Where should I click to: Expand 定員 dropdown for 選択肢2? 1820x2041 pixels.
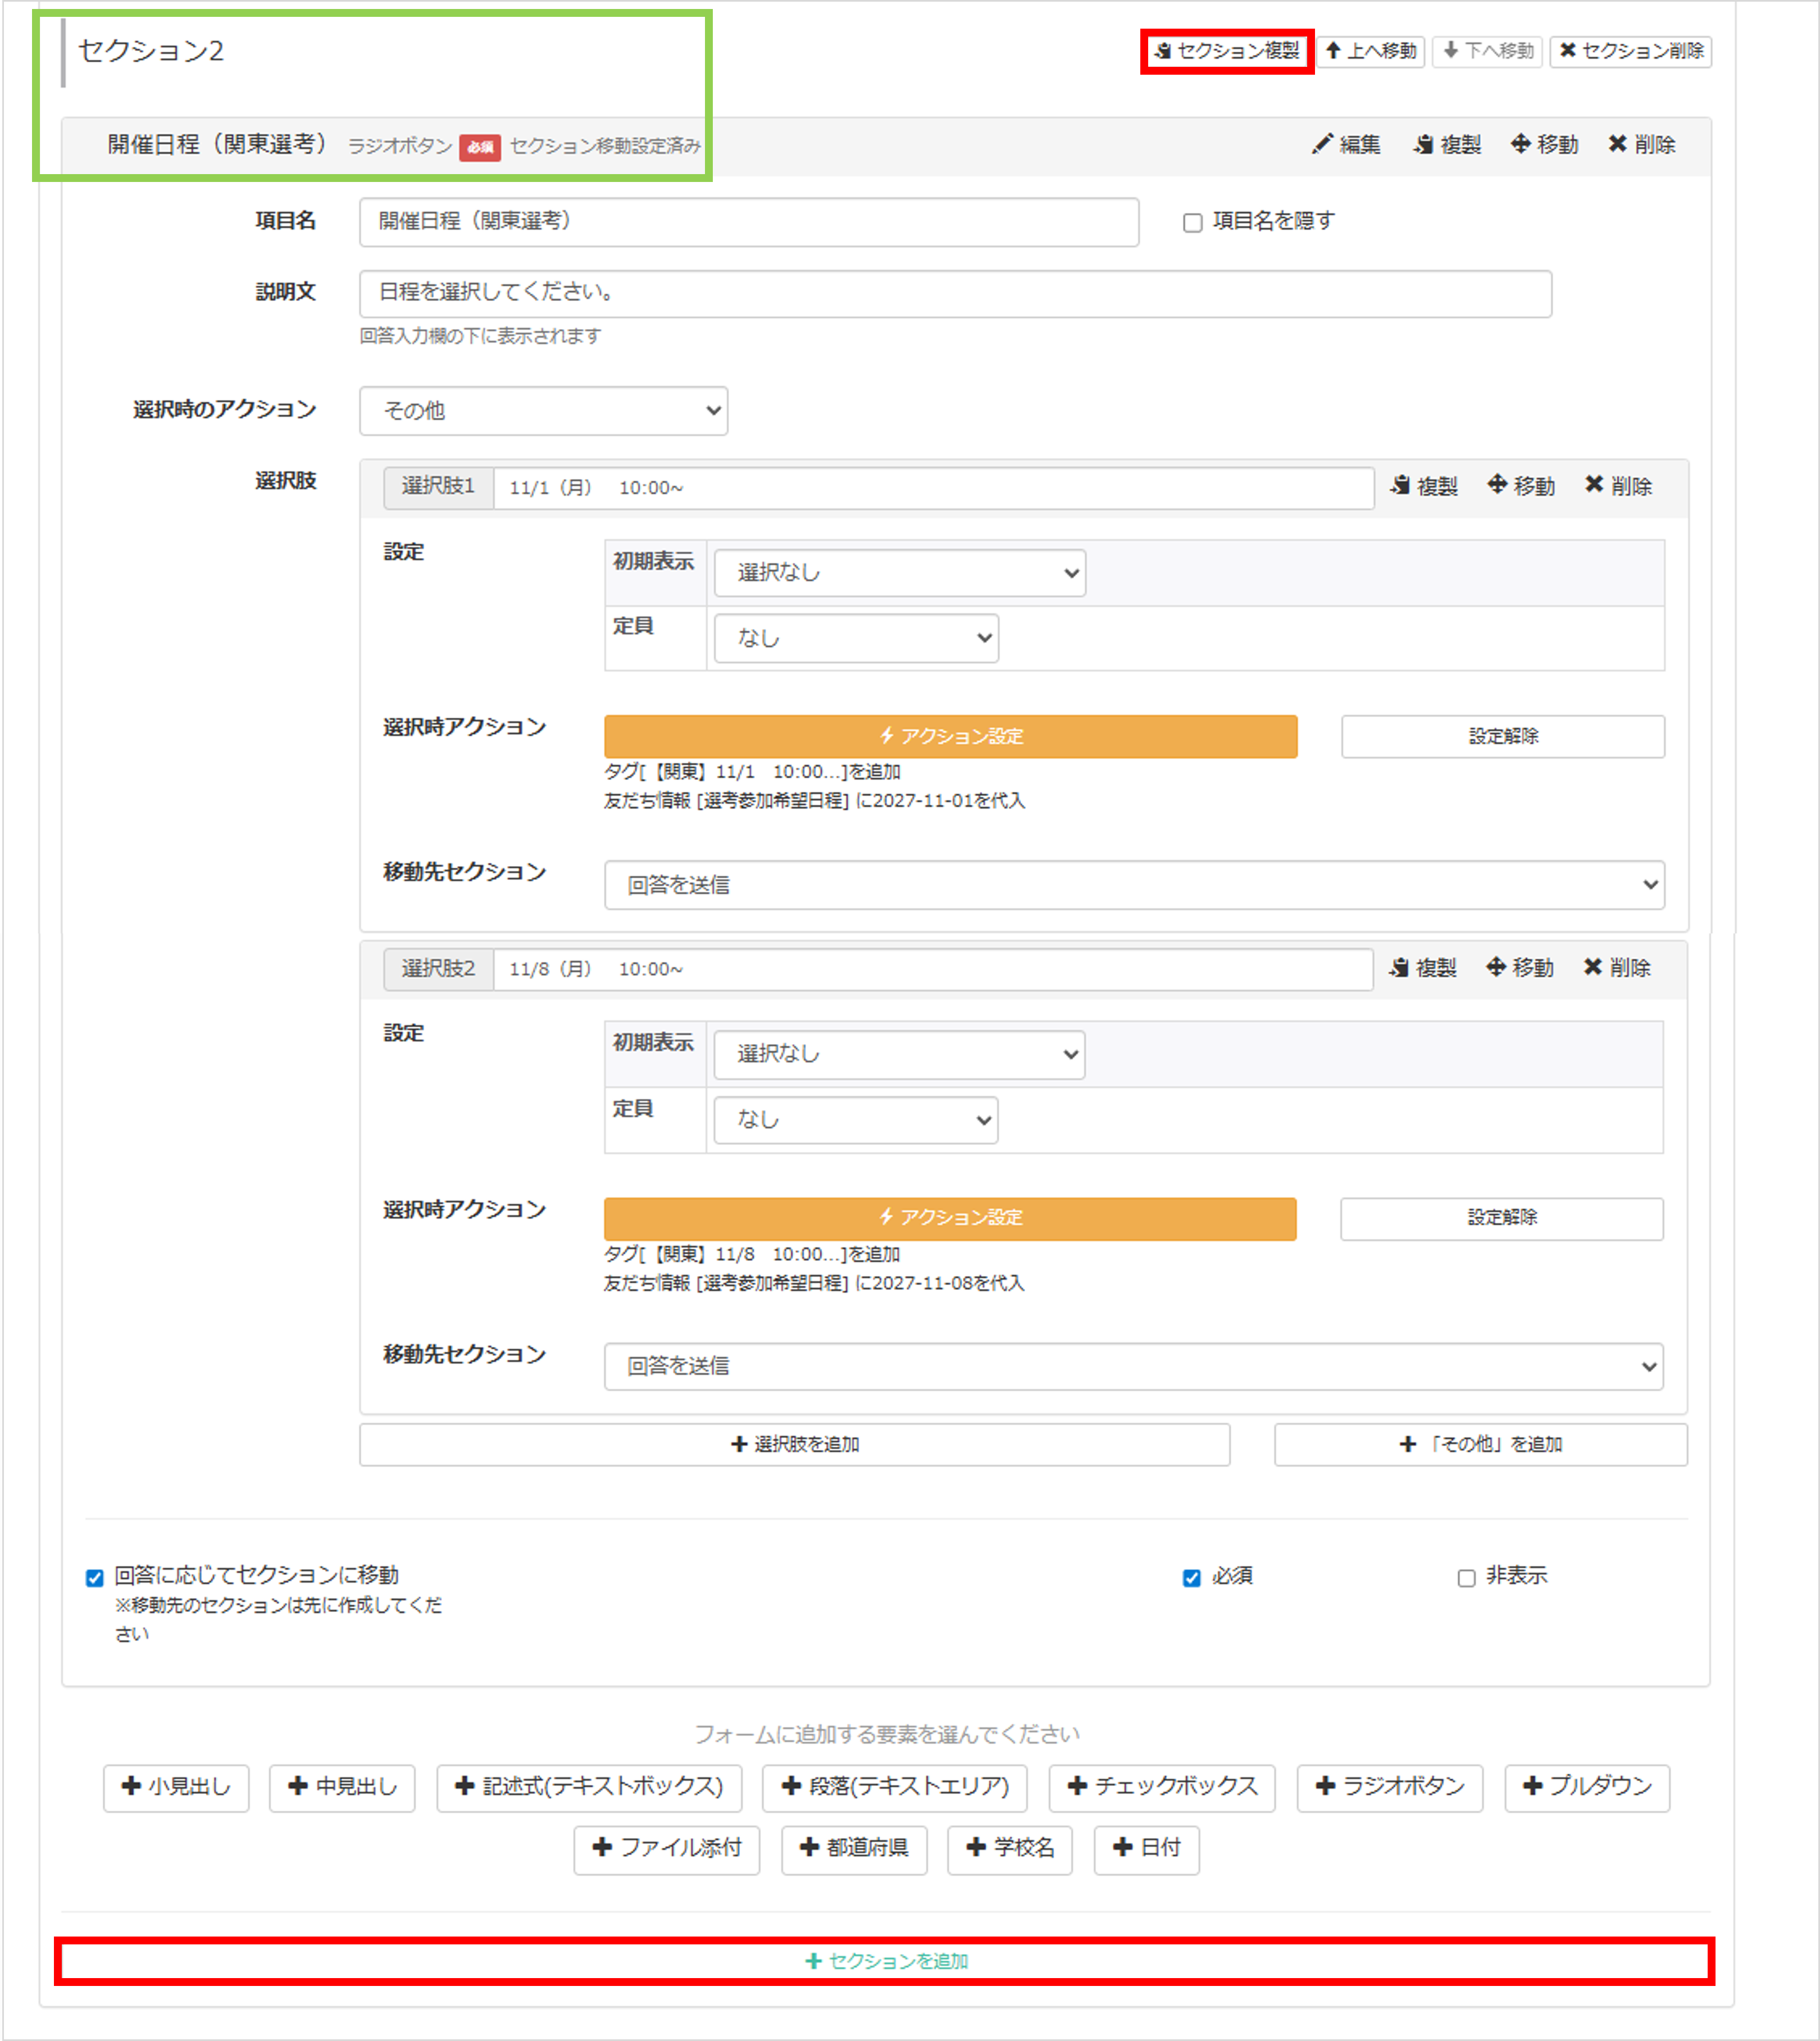856,1120
